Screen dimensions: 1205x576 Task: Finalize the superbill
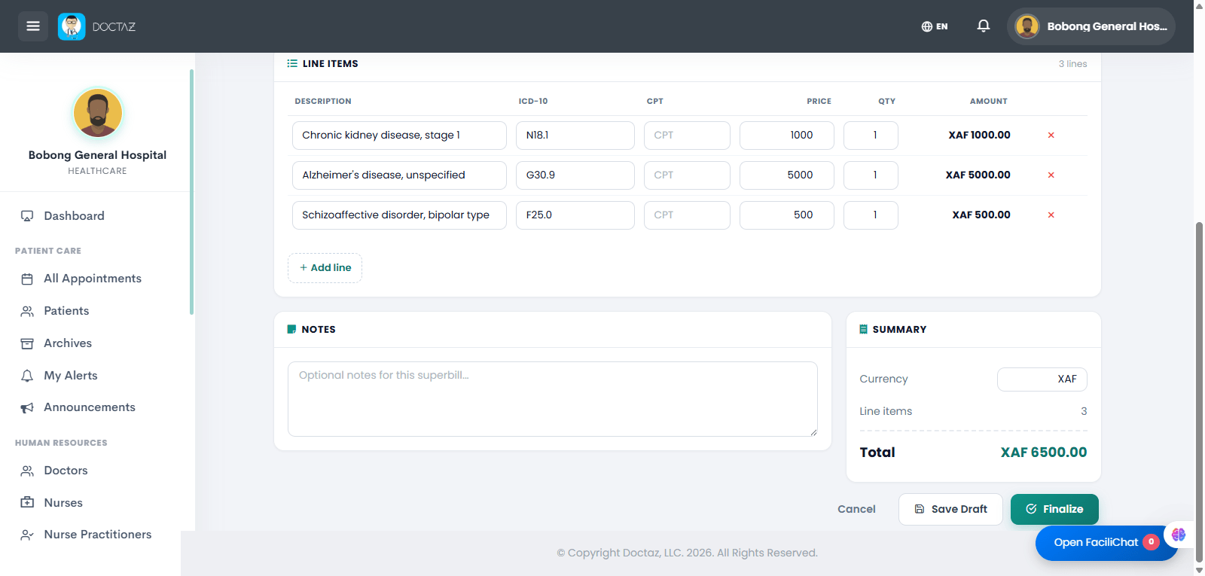click(x=1054, y=510)
